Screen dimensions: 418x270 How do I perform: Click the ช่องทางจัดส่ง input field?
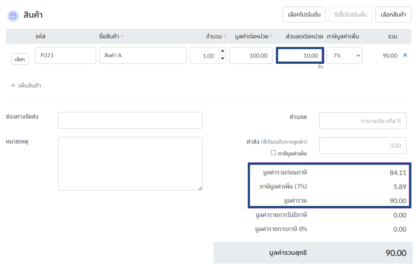(130, 120)
